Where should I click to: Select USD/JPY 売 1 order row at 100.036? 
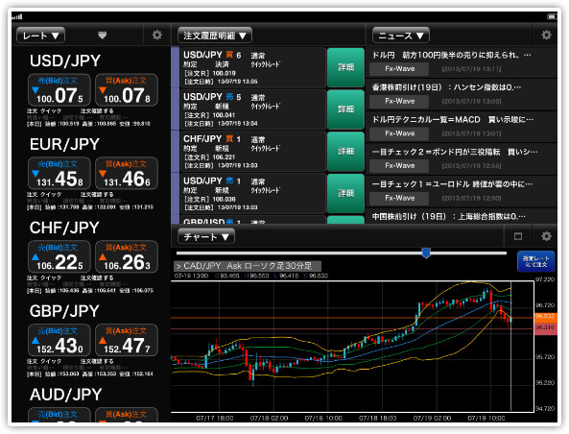coord(253,194)
